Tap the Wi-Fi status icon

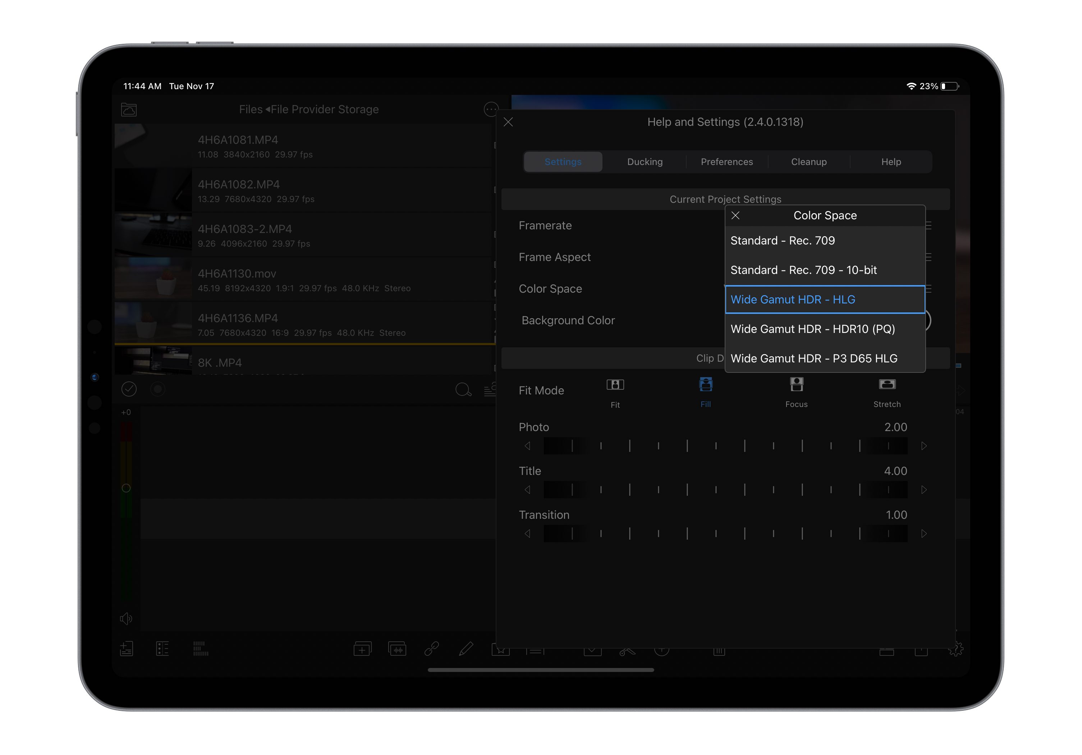point(911,86)
